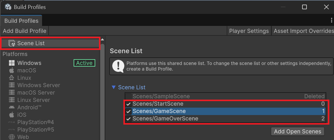Click build index 0 on StartScene row
Screen dimensions: 334x140
click(323, 104)
